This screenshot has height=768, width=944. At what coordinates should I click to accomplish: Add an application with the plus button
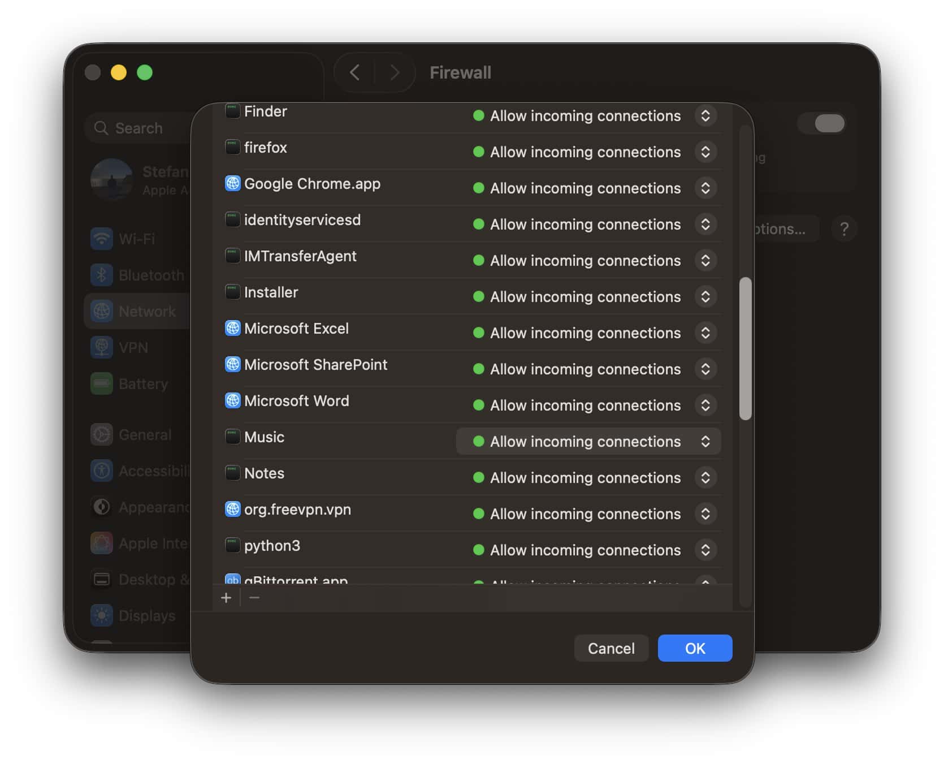pyautogui.click(x=226, y=598)
